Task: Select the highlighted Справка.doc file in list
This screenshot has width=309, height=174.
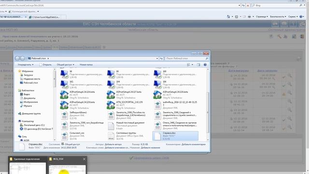Action: pyautogui.click(x=175, y=136)
